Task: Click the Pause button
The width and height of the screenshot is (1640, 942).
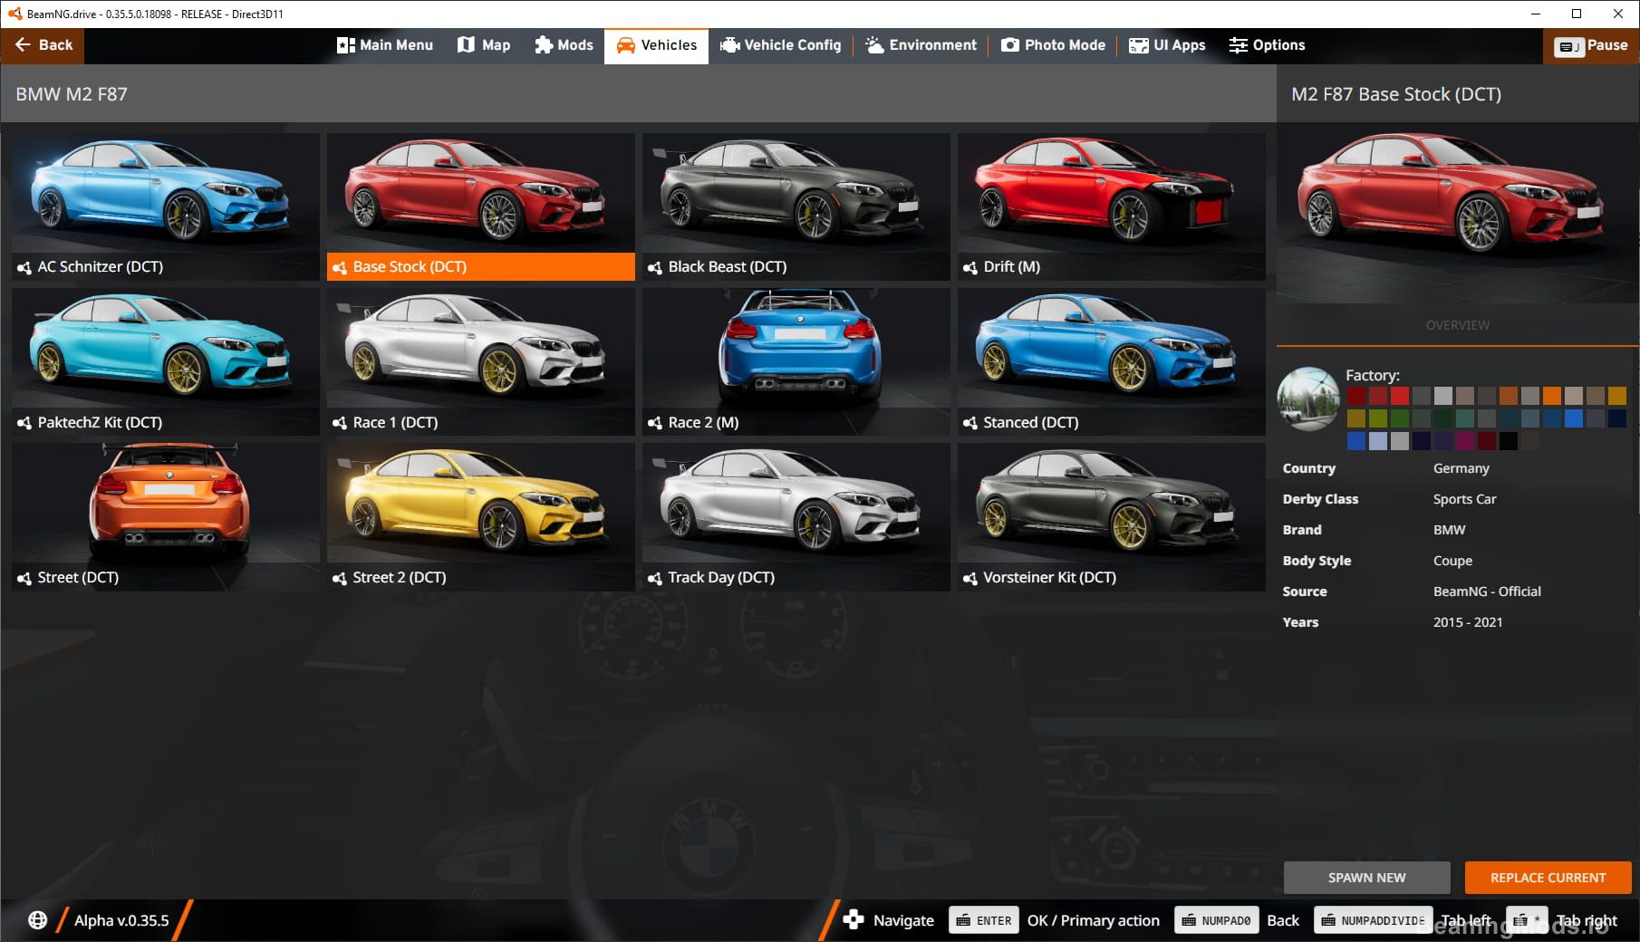Action: (x=1591, y=45)
